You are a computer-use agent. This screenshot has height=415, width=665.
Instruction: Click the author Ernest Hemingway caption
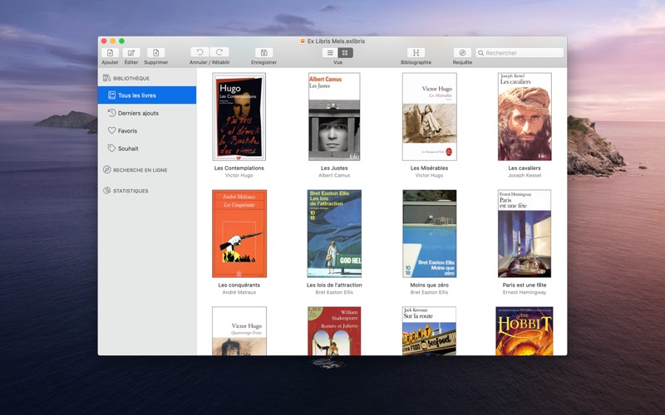tap(525, 292)
